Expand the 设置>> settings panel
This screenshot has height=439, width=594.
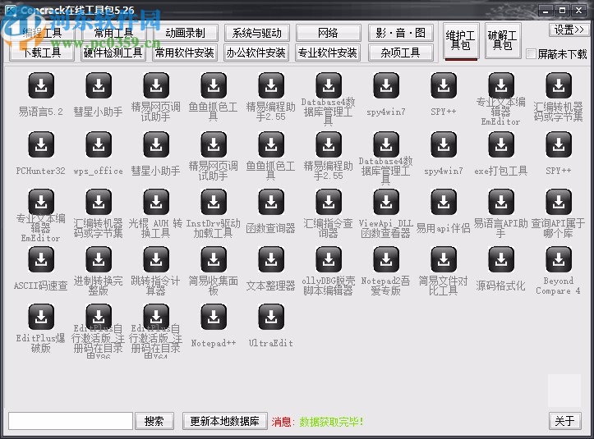[568, 30]
